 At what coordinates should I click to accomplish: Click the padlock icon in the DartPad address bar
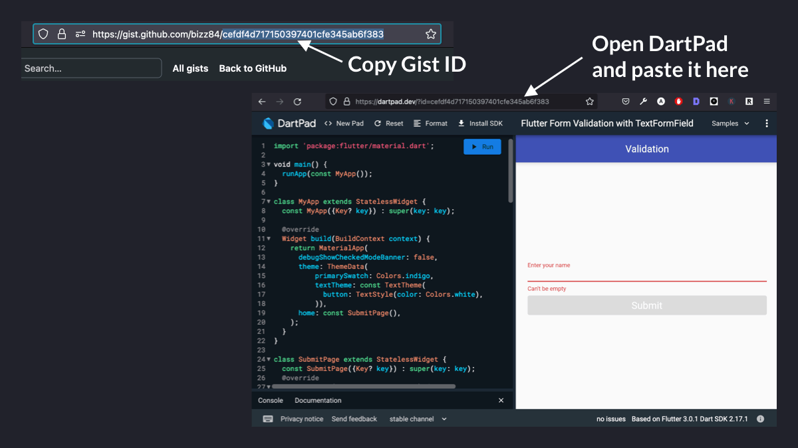(x=346, y=102)
